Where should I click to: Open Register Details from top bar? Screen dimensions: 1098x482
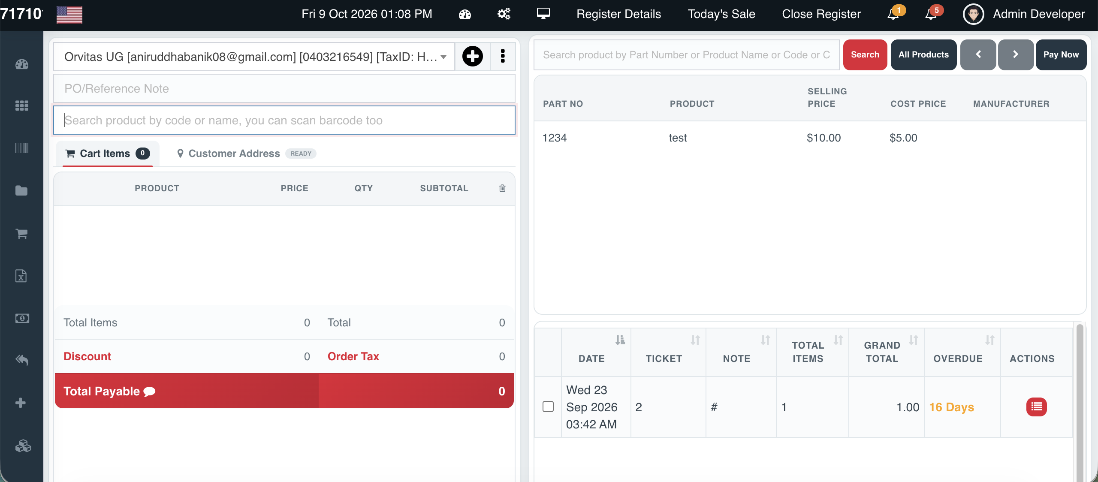coord(618,14)
